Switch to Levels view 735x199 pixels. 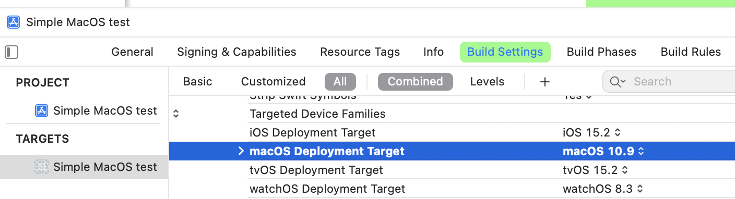(x=487, y=82)
